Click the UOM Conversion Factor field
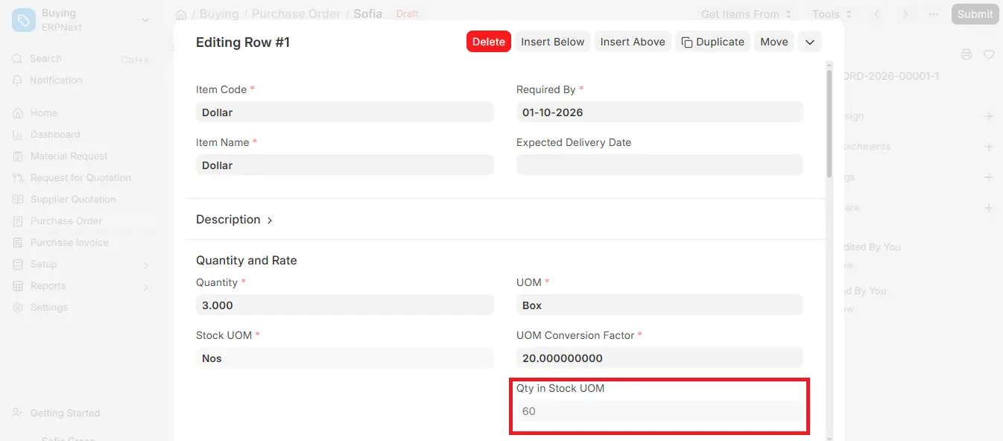Screen dimensions: 1003x441 [x=659, y=358]
